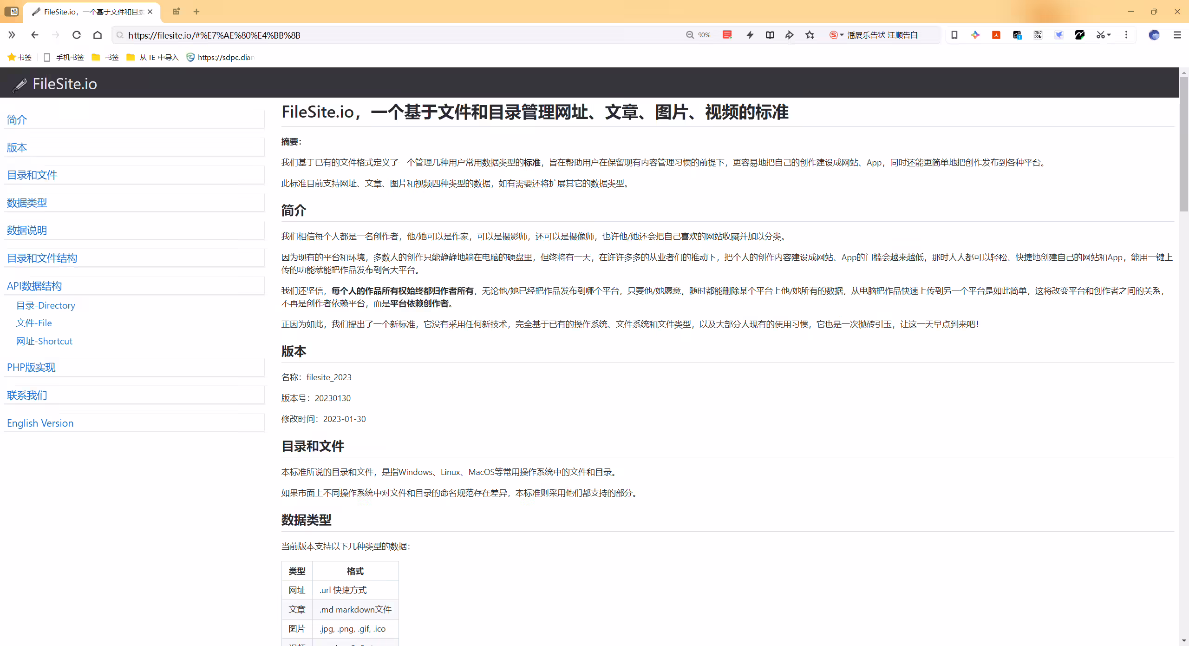The height and width of the screenshot is (646, 1189).
Task: Open 目录和文件结构 sidebar link
Action: tap(42, 258)
